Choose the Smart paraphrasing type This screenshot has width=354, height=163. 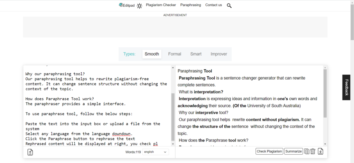click(196, 54)
